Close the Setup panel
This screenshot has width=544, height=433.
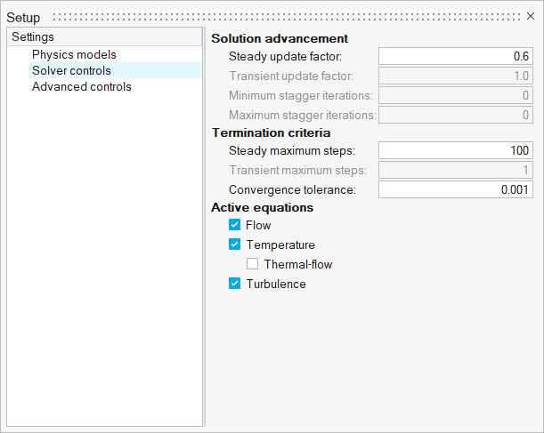[531, 16]
